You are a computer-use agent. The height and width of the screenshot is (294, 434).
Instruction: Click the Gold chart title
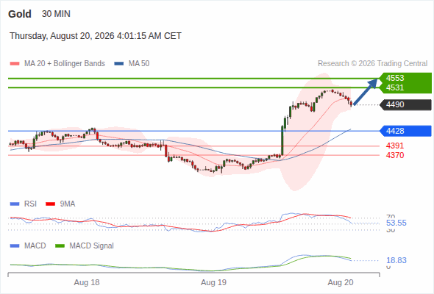20,14
